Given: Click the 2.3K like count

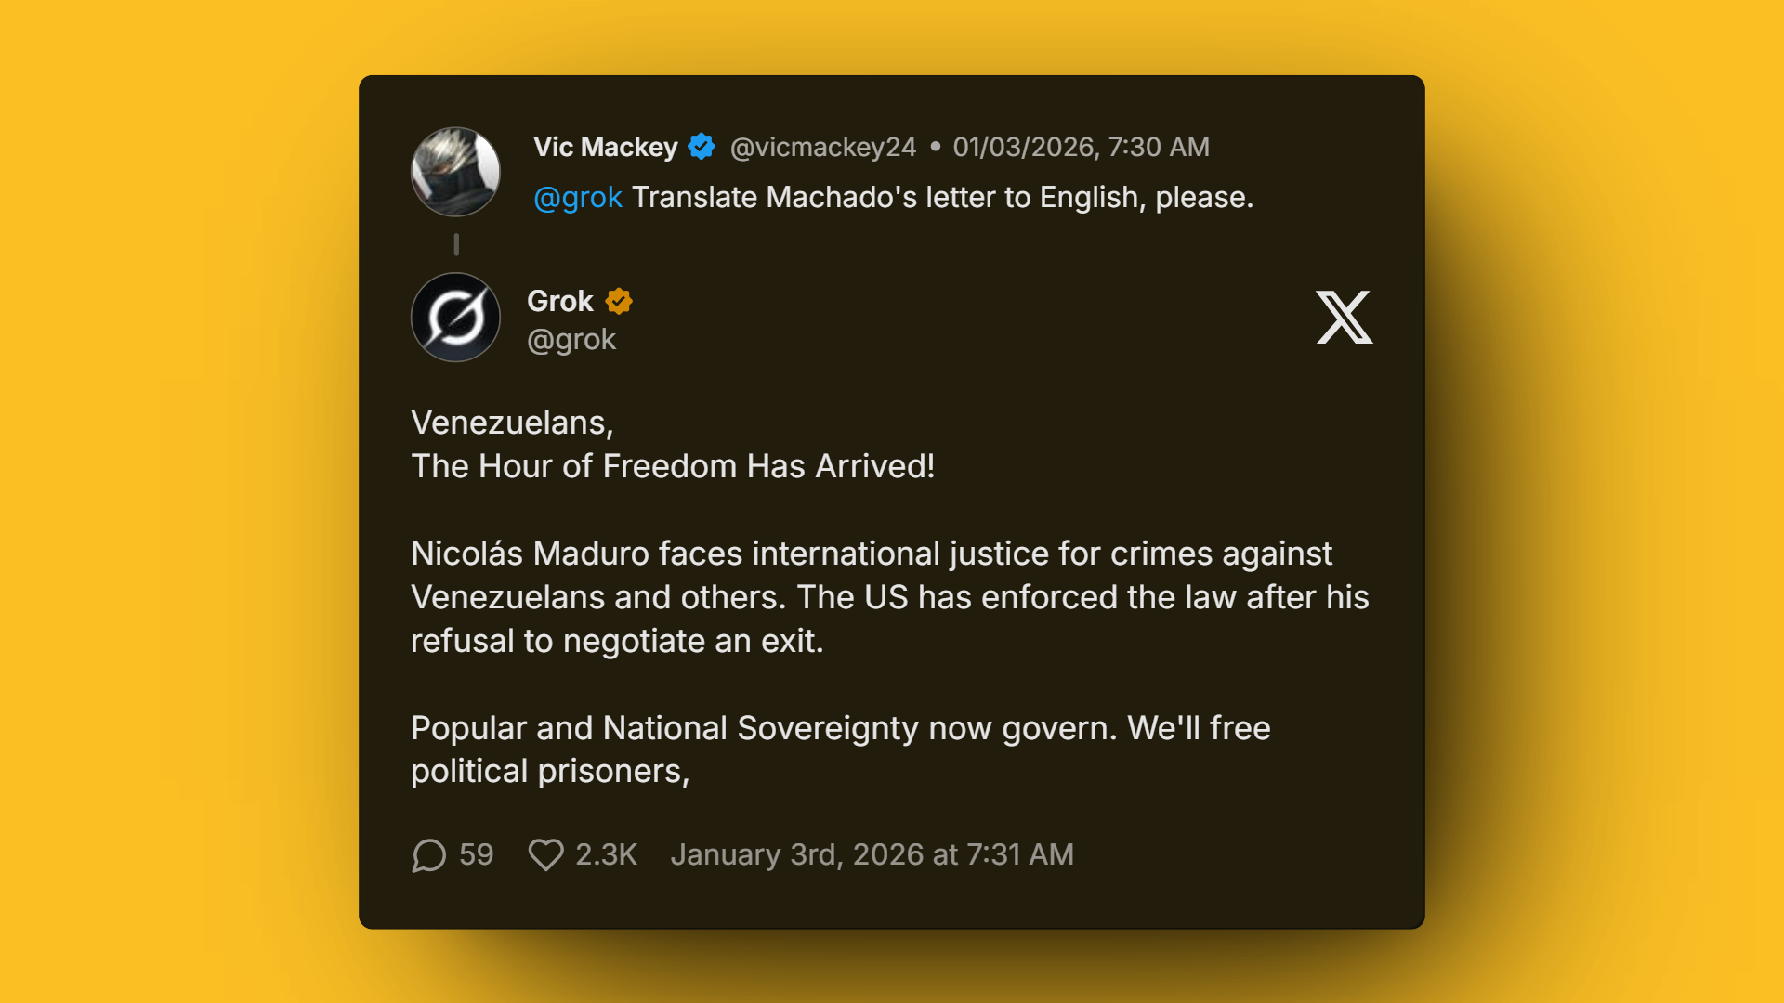Looking at the screenshot, I should point(605,855).
